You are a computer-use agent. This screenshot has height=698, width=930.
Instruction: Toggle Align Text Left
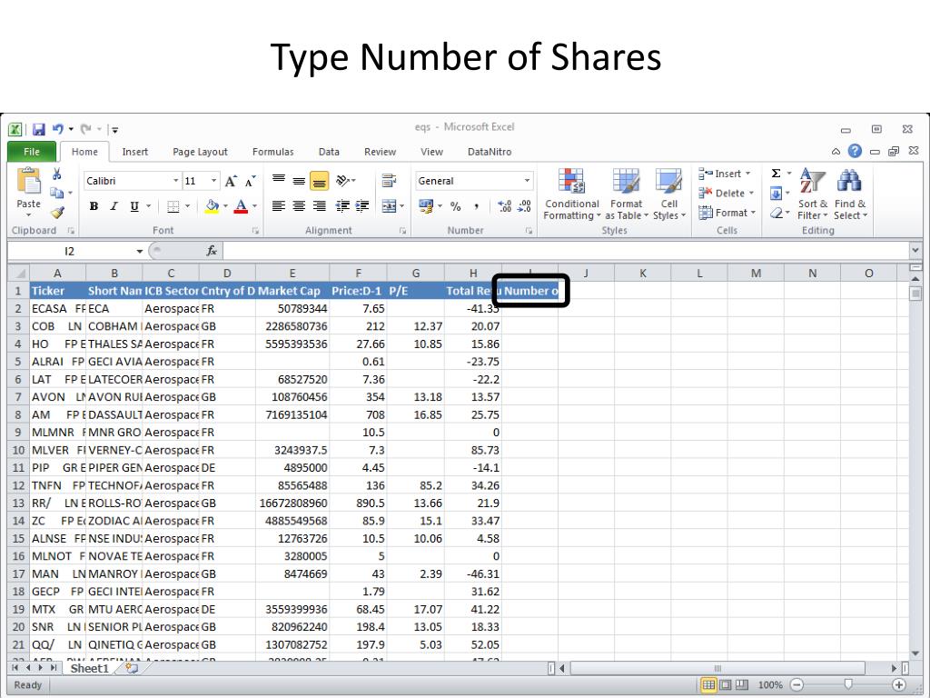[x=278, y=206]
